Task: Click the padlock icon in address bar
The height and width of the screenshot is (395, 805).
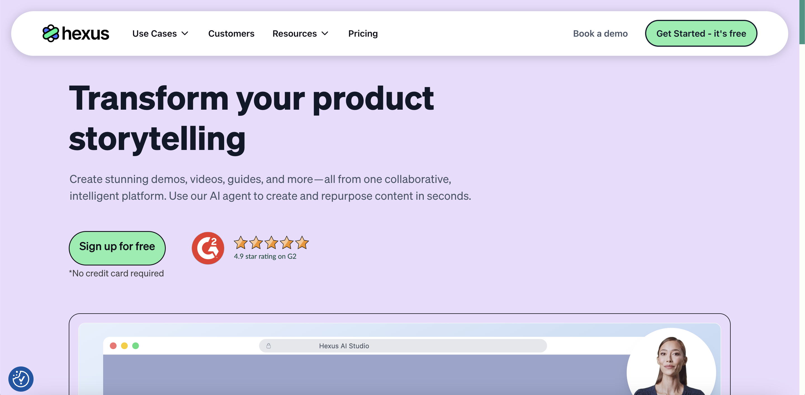Action: pyautogui.click(x=268, y=345)
